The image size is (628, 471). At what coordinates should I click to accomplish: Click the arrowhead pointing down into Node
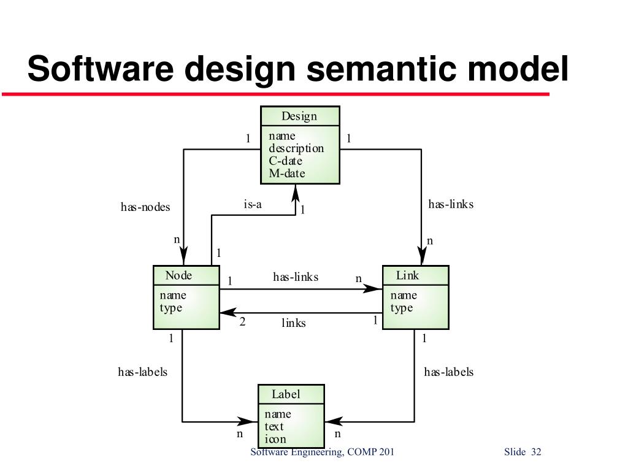click(x=184, y=256)
